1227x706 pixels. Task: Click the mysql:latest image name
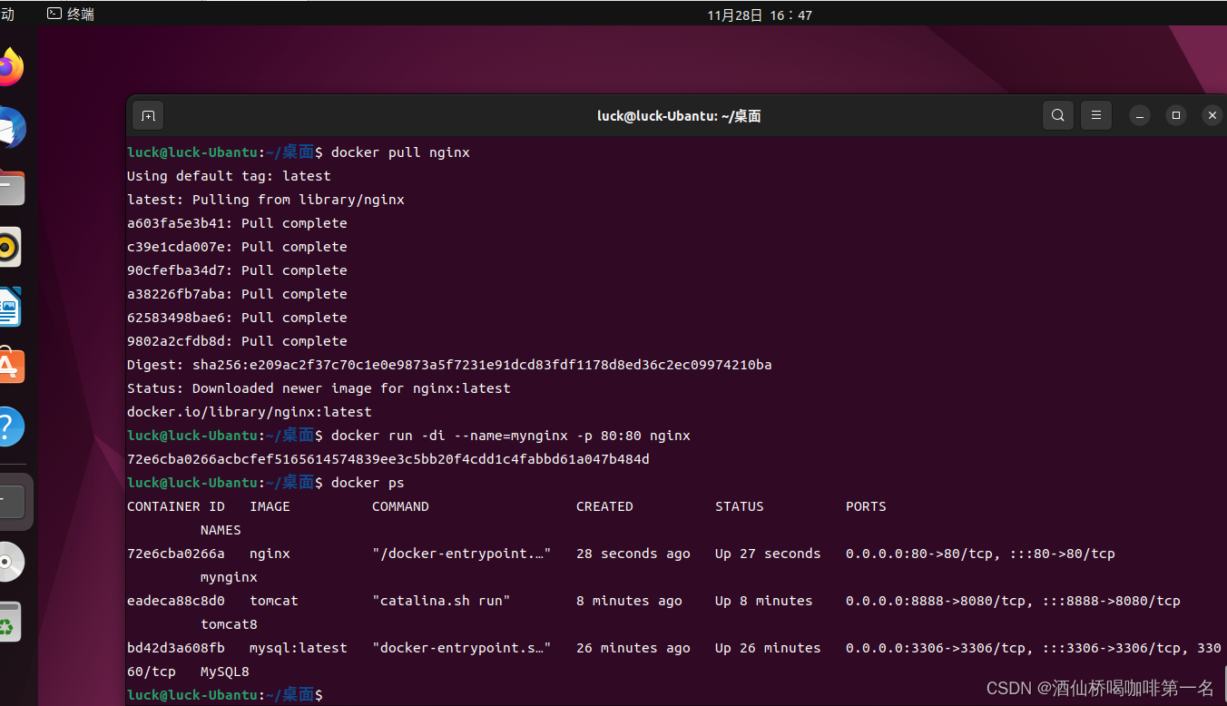pos(299,648)
